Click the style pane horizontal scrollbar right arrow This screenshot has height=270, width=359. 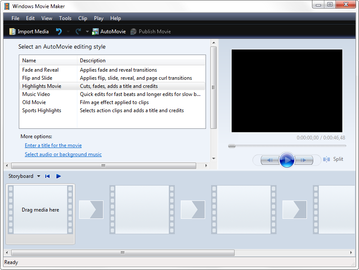[x=206, y=165]
